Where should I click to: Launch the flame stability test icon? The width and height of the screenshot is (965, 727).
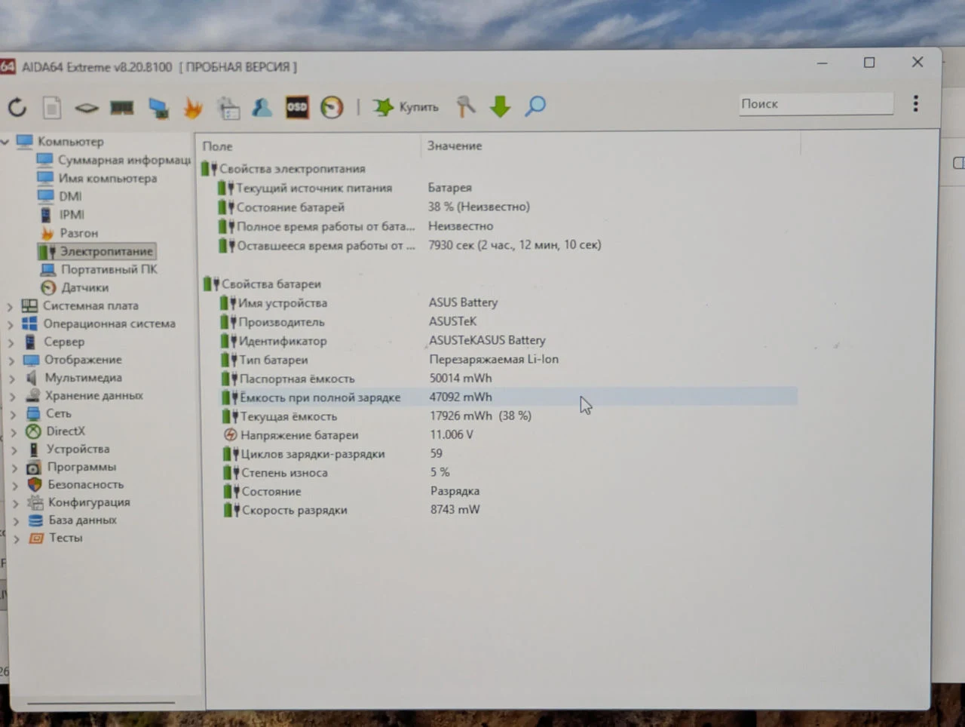[193, 109]
